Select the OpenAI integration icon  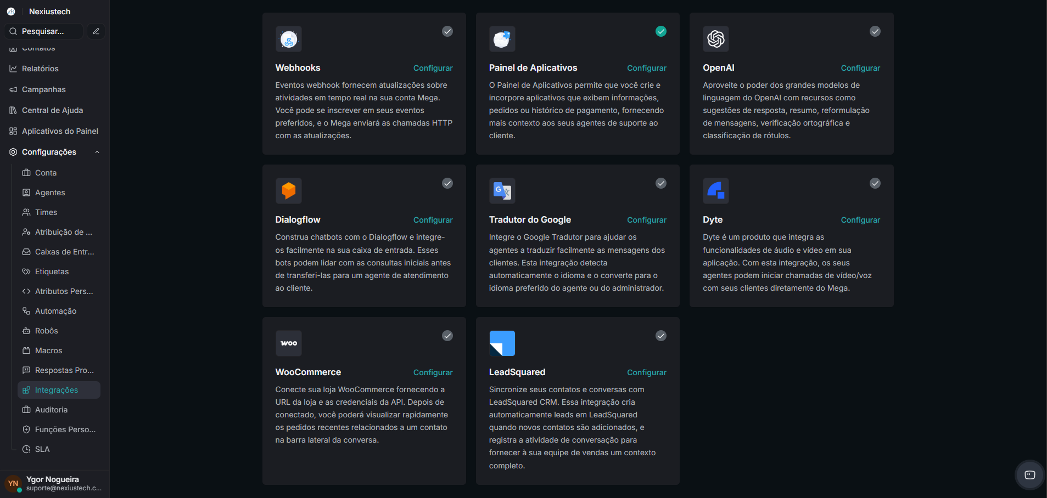[x=716, y=38]
